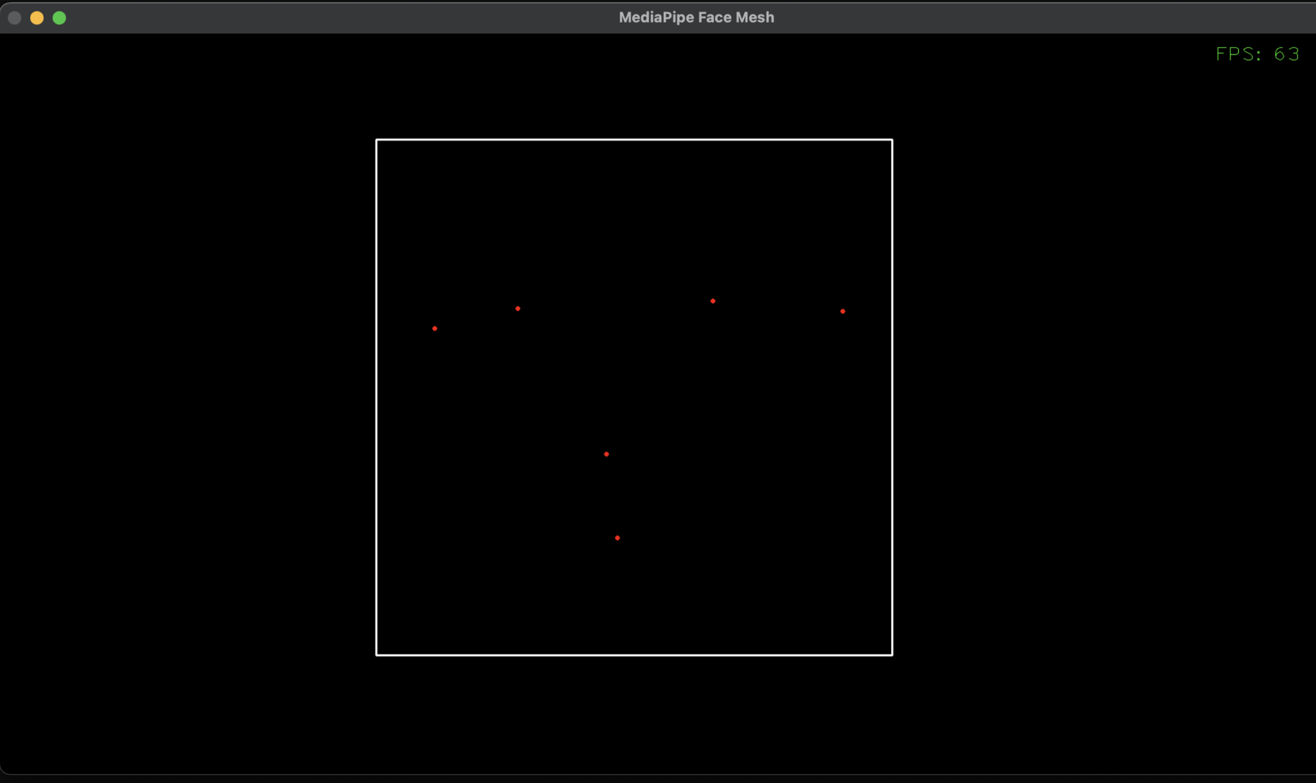This screenshot has width=1316, height=783.
Task: Click the black region outside the bounding box
Action: point(193,385)
